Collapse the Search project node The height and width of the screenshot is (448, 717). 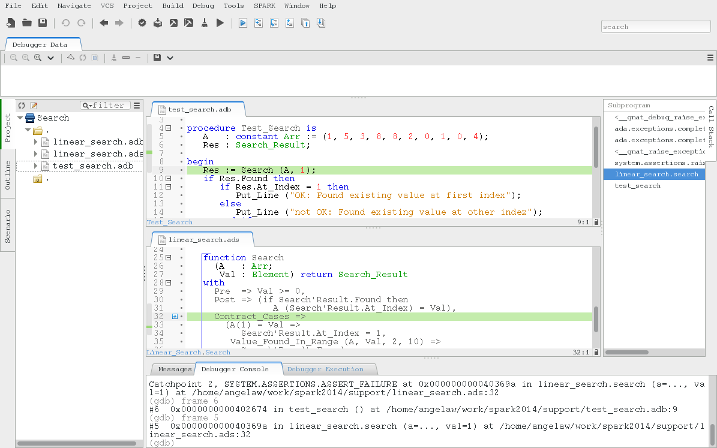click(x=20, y=118)
